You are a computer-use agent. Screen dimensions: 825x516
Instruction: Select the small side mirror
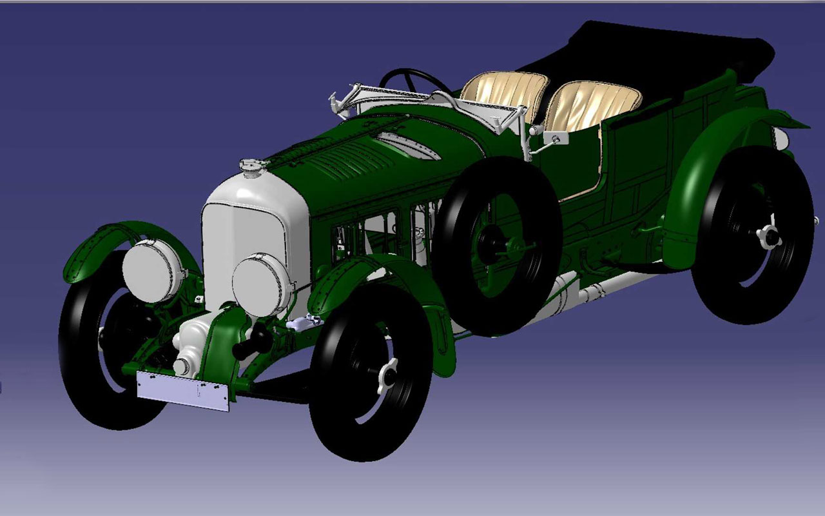pyautogui.click(x=554, y=138)
